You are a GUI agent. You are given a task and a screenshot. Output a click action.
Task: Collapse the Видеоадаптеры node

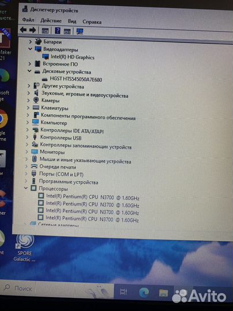[30, 49]
